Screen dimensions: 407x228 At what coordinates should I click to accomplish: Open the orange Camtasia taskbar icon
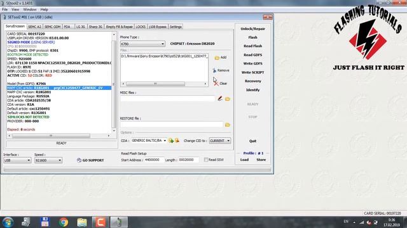tap(100, 222)
